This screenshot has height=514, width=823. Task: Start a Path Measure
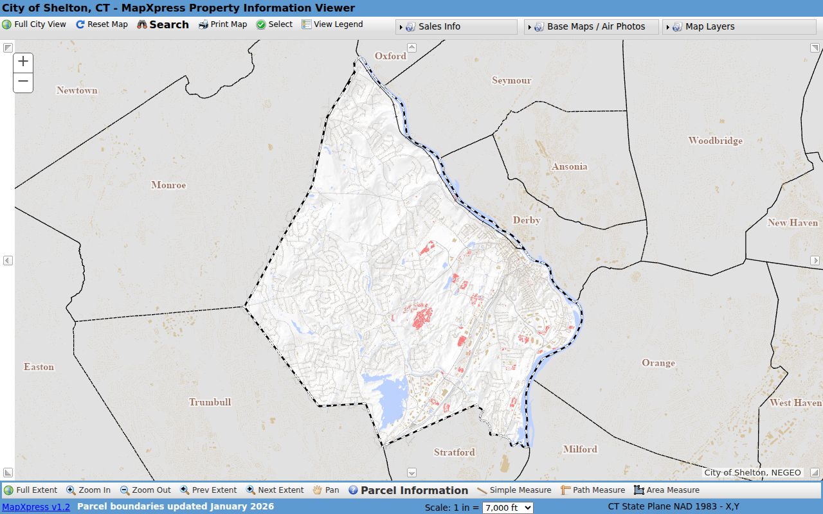pos(593,490)
